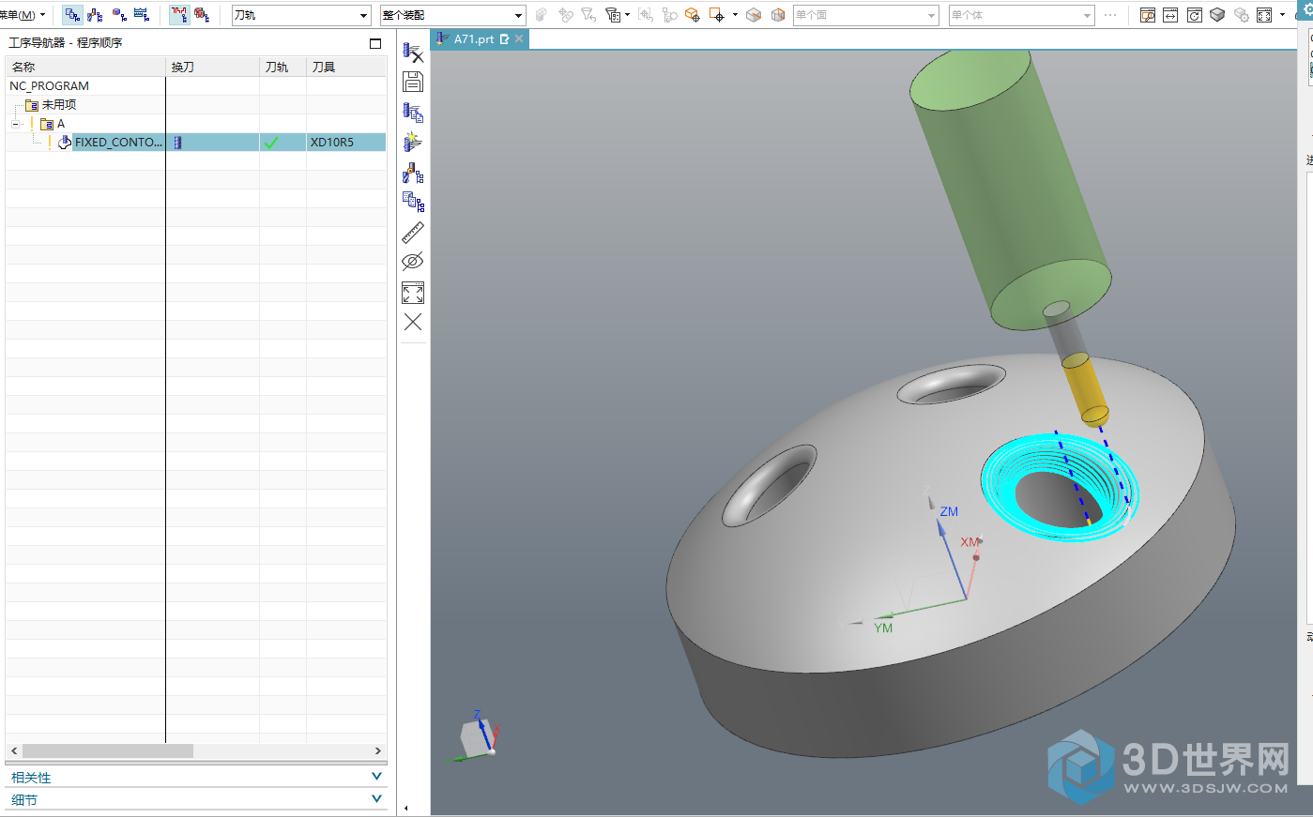
Task: Click the ruler measure icon
Action: [x=413, y=232]
